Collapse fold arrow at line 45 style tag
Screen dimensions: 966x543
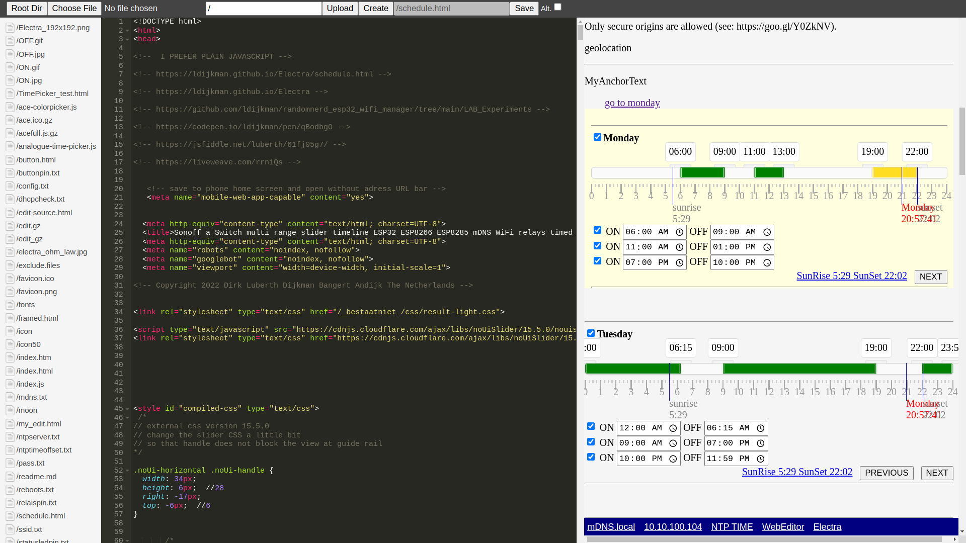127,409
